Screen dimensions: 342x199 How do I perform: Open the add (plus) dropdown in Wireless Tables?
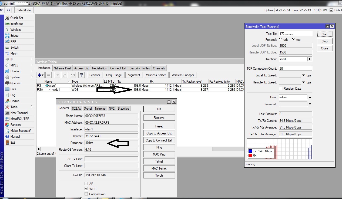point(41,75)
